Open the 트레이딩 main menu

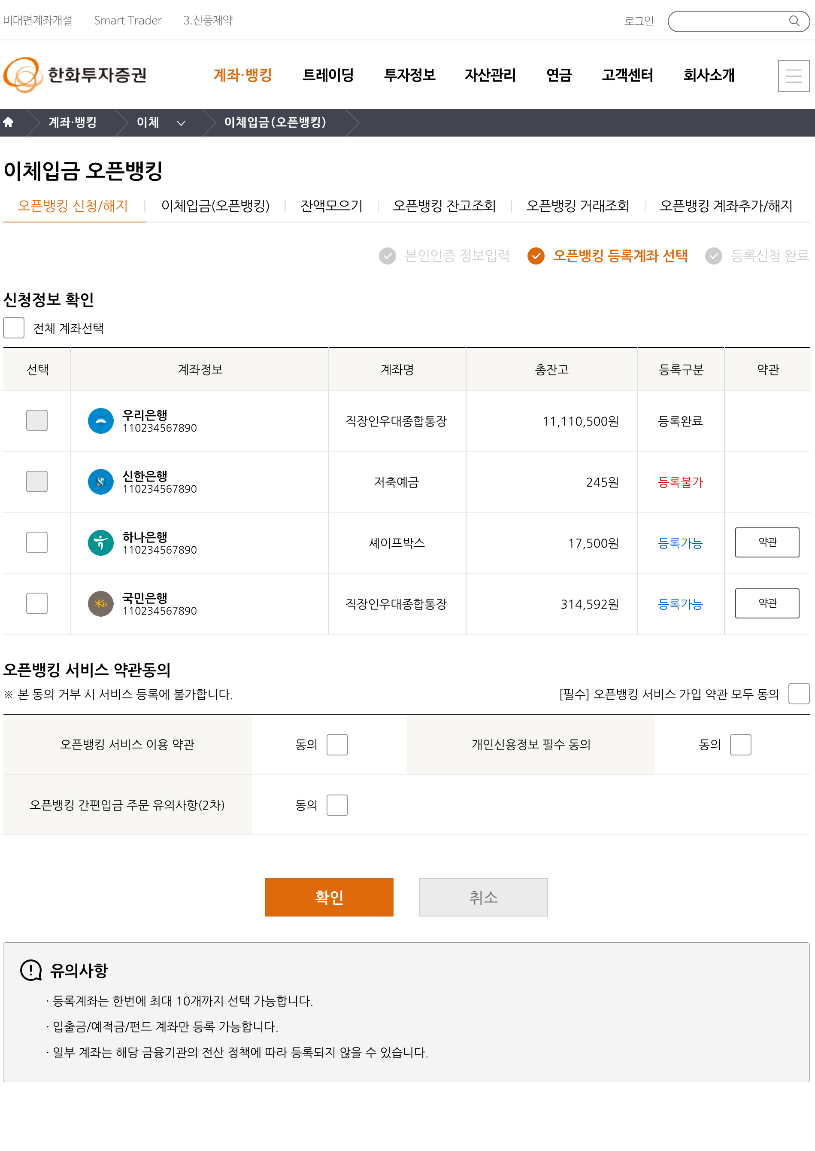pyautogui.click(x=328, y=75)
